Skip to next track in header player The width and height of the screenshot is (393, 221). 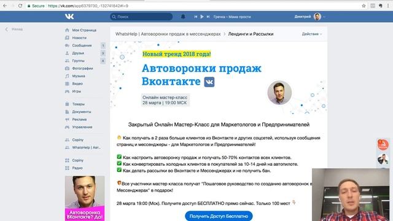click(x=208, y=17)
